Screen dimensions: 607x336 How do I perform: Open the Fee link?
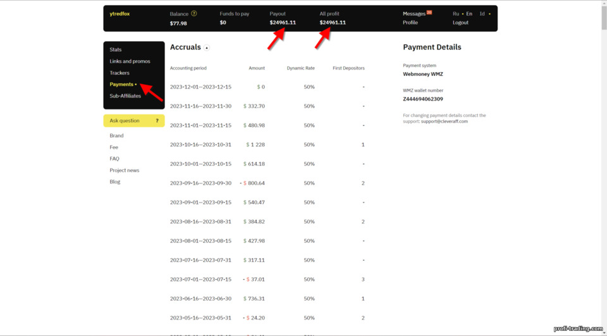[114, 147]
